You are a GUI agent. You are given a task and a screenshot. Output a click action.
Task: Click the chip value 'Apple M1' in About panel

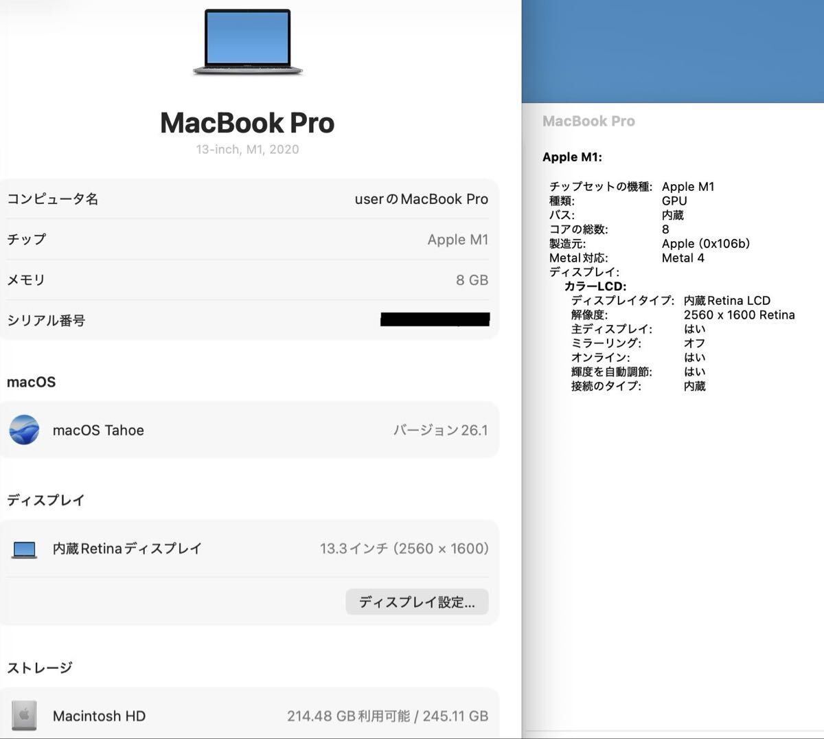458,239
